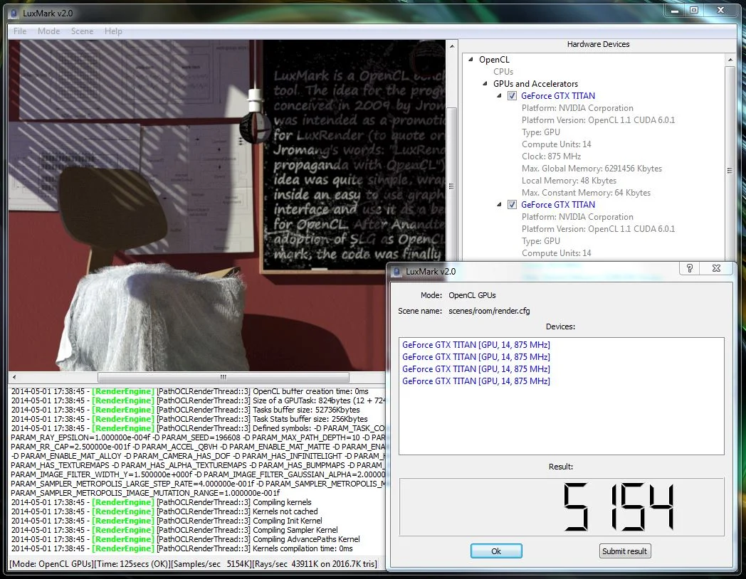This screenshot has width=746, height=579.
Task: Open the Mode menu
Action: [x=48, y=31]
